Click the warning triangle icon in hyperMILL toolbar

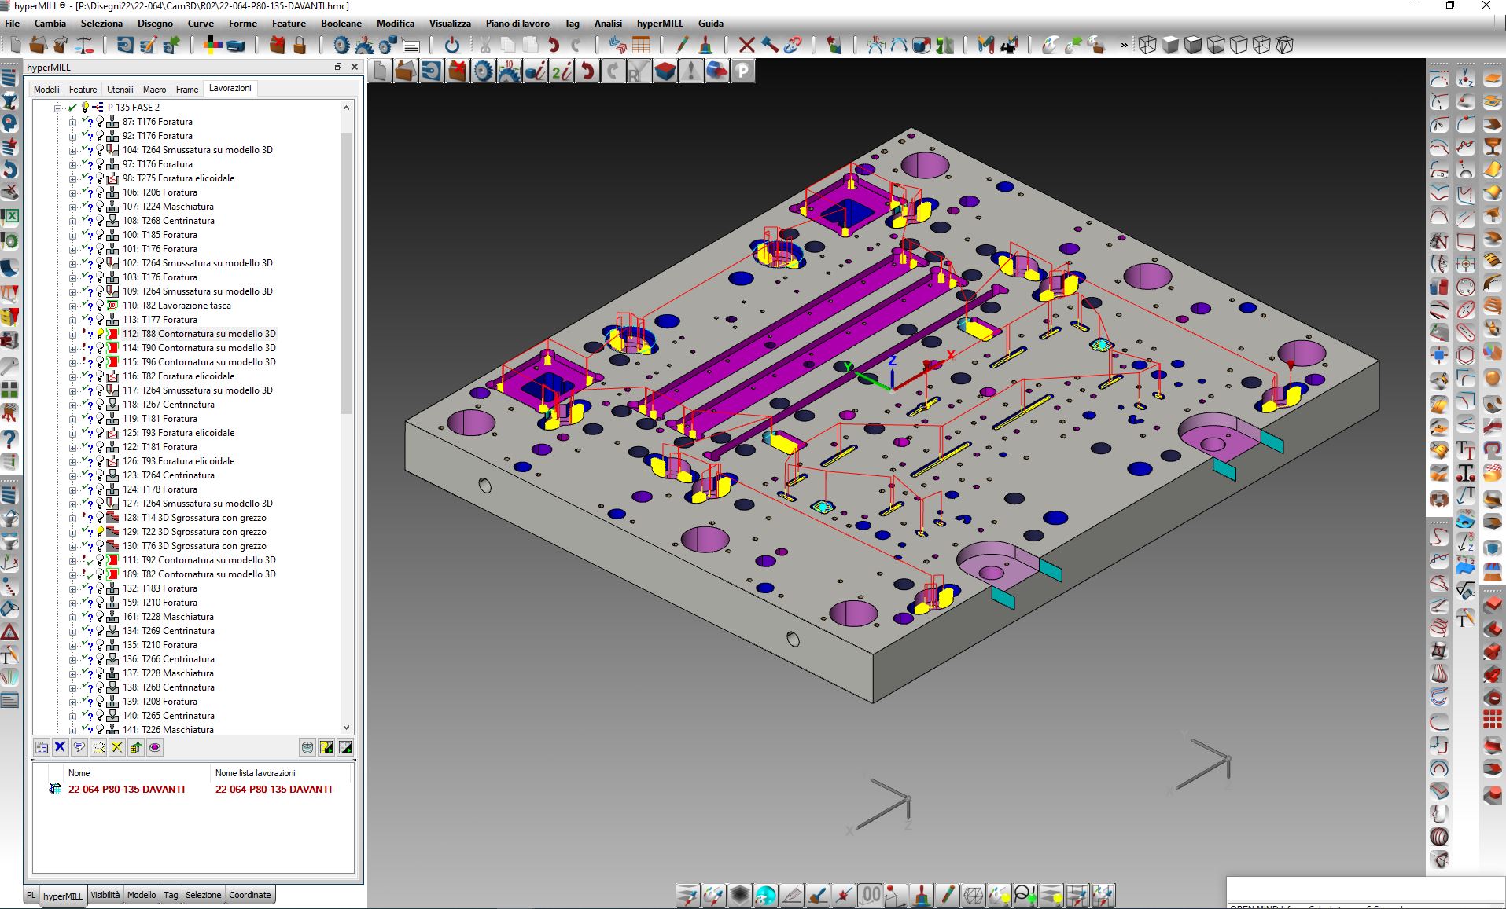[x=690, y=71]
